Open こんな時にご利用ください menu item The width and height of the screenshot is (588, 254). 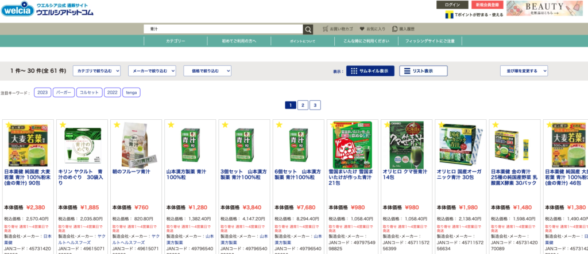tap(366, 41)
